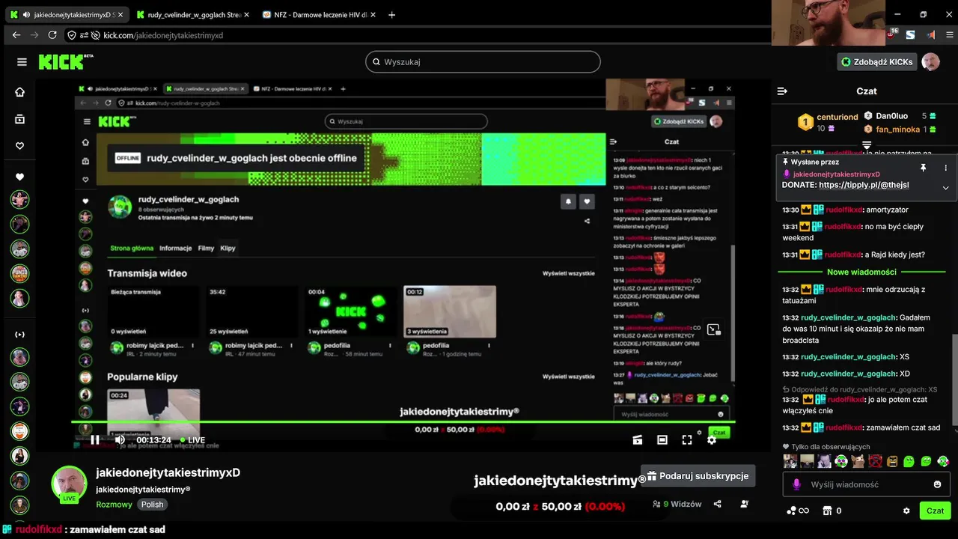Image resolution: width=958 pixels, height=539 pixels.
Task: Collapse the chat panel using the arrow icon
Action: tap(782, 91)
